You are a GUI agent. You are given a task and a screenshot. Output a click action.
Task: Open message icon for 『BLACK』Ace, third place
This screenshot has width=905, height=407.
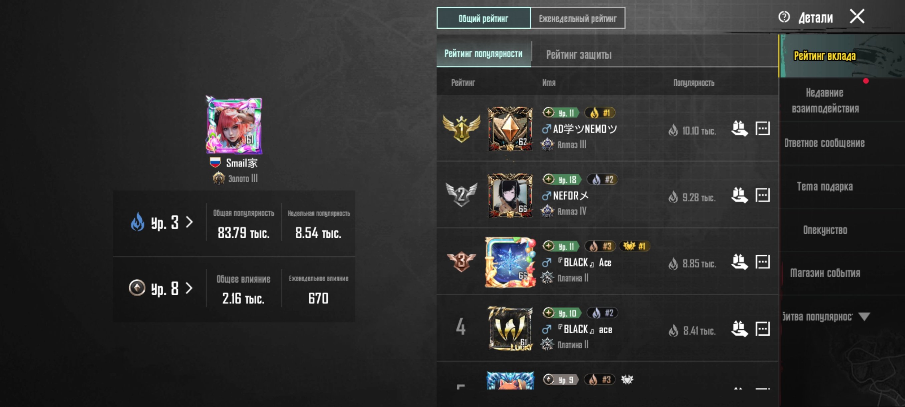click(763, 262)
